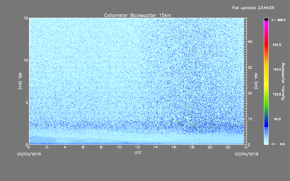Click the '12:' hour tick label
This screenshot has height=181, width=290.
point(138,147)
